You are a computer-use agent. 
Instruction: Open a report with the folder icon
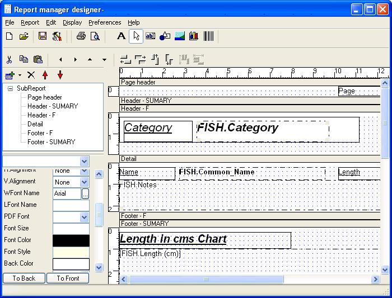(24, 36)
